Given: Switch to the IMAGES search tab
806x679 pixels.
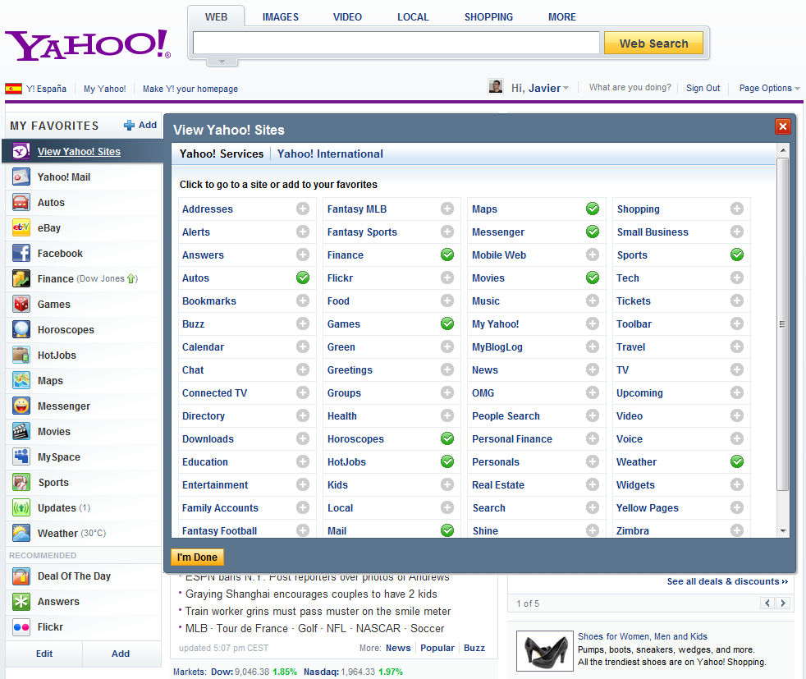Looking at the screenshot, I should pos(280,17).
